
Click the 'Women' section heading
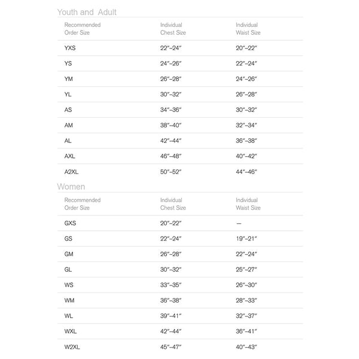tap(71, 187)
